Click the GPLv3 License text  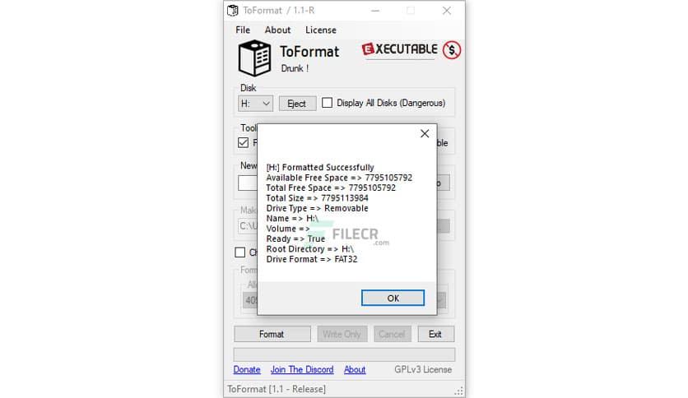[423, 369]
